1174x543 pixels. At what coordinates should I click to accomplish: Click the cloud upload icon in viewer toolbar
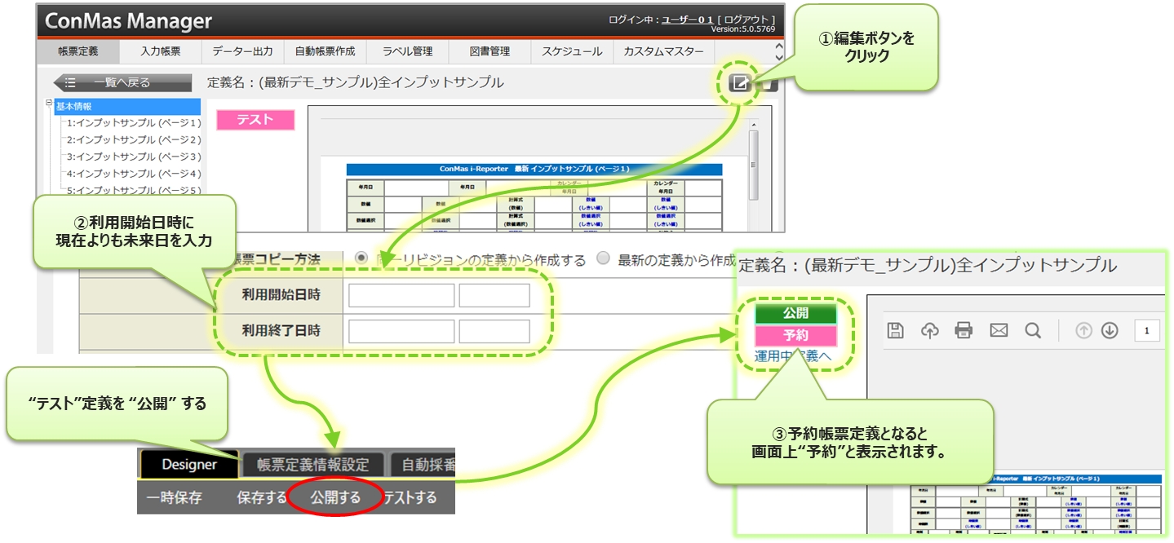[929, 330]
